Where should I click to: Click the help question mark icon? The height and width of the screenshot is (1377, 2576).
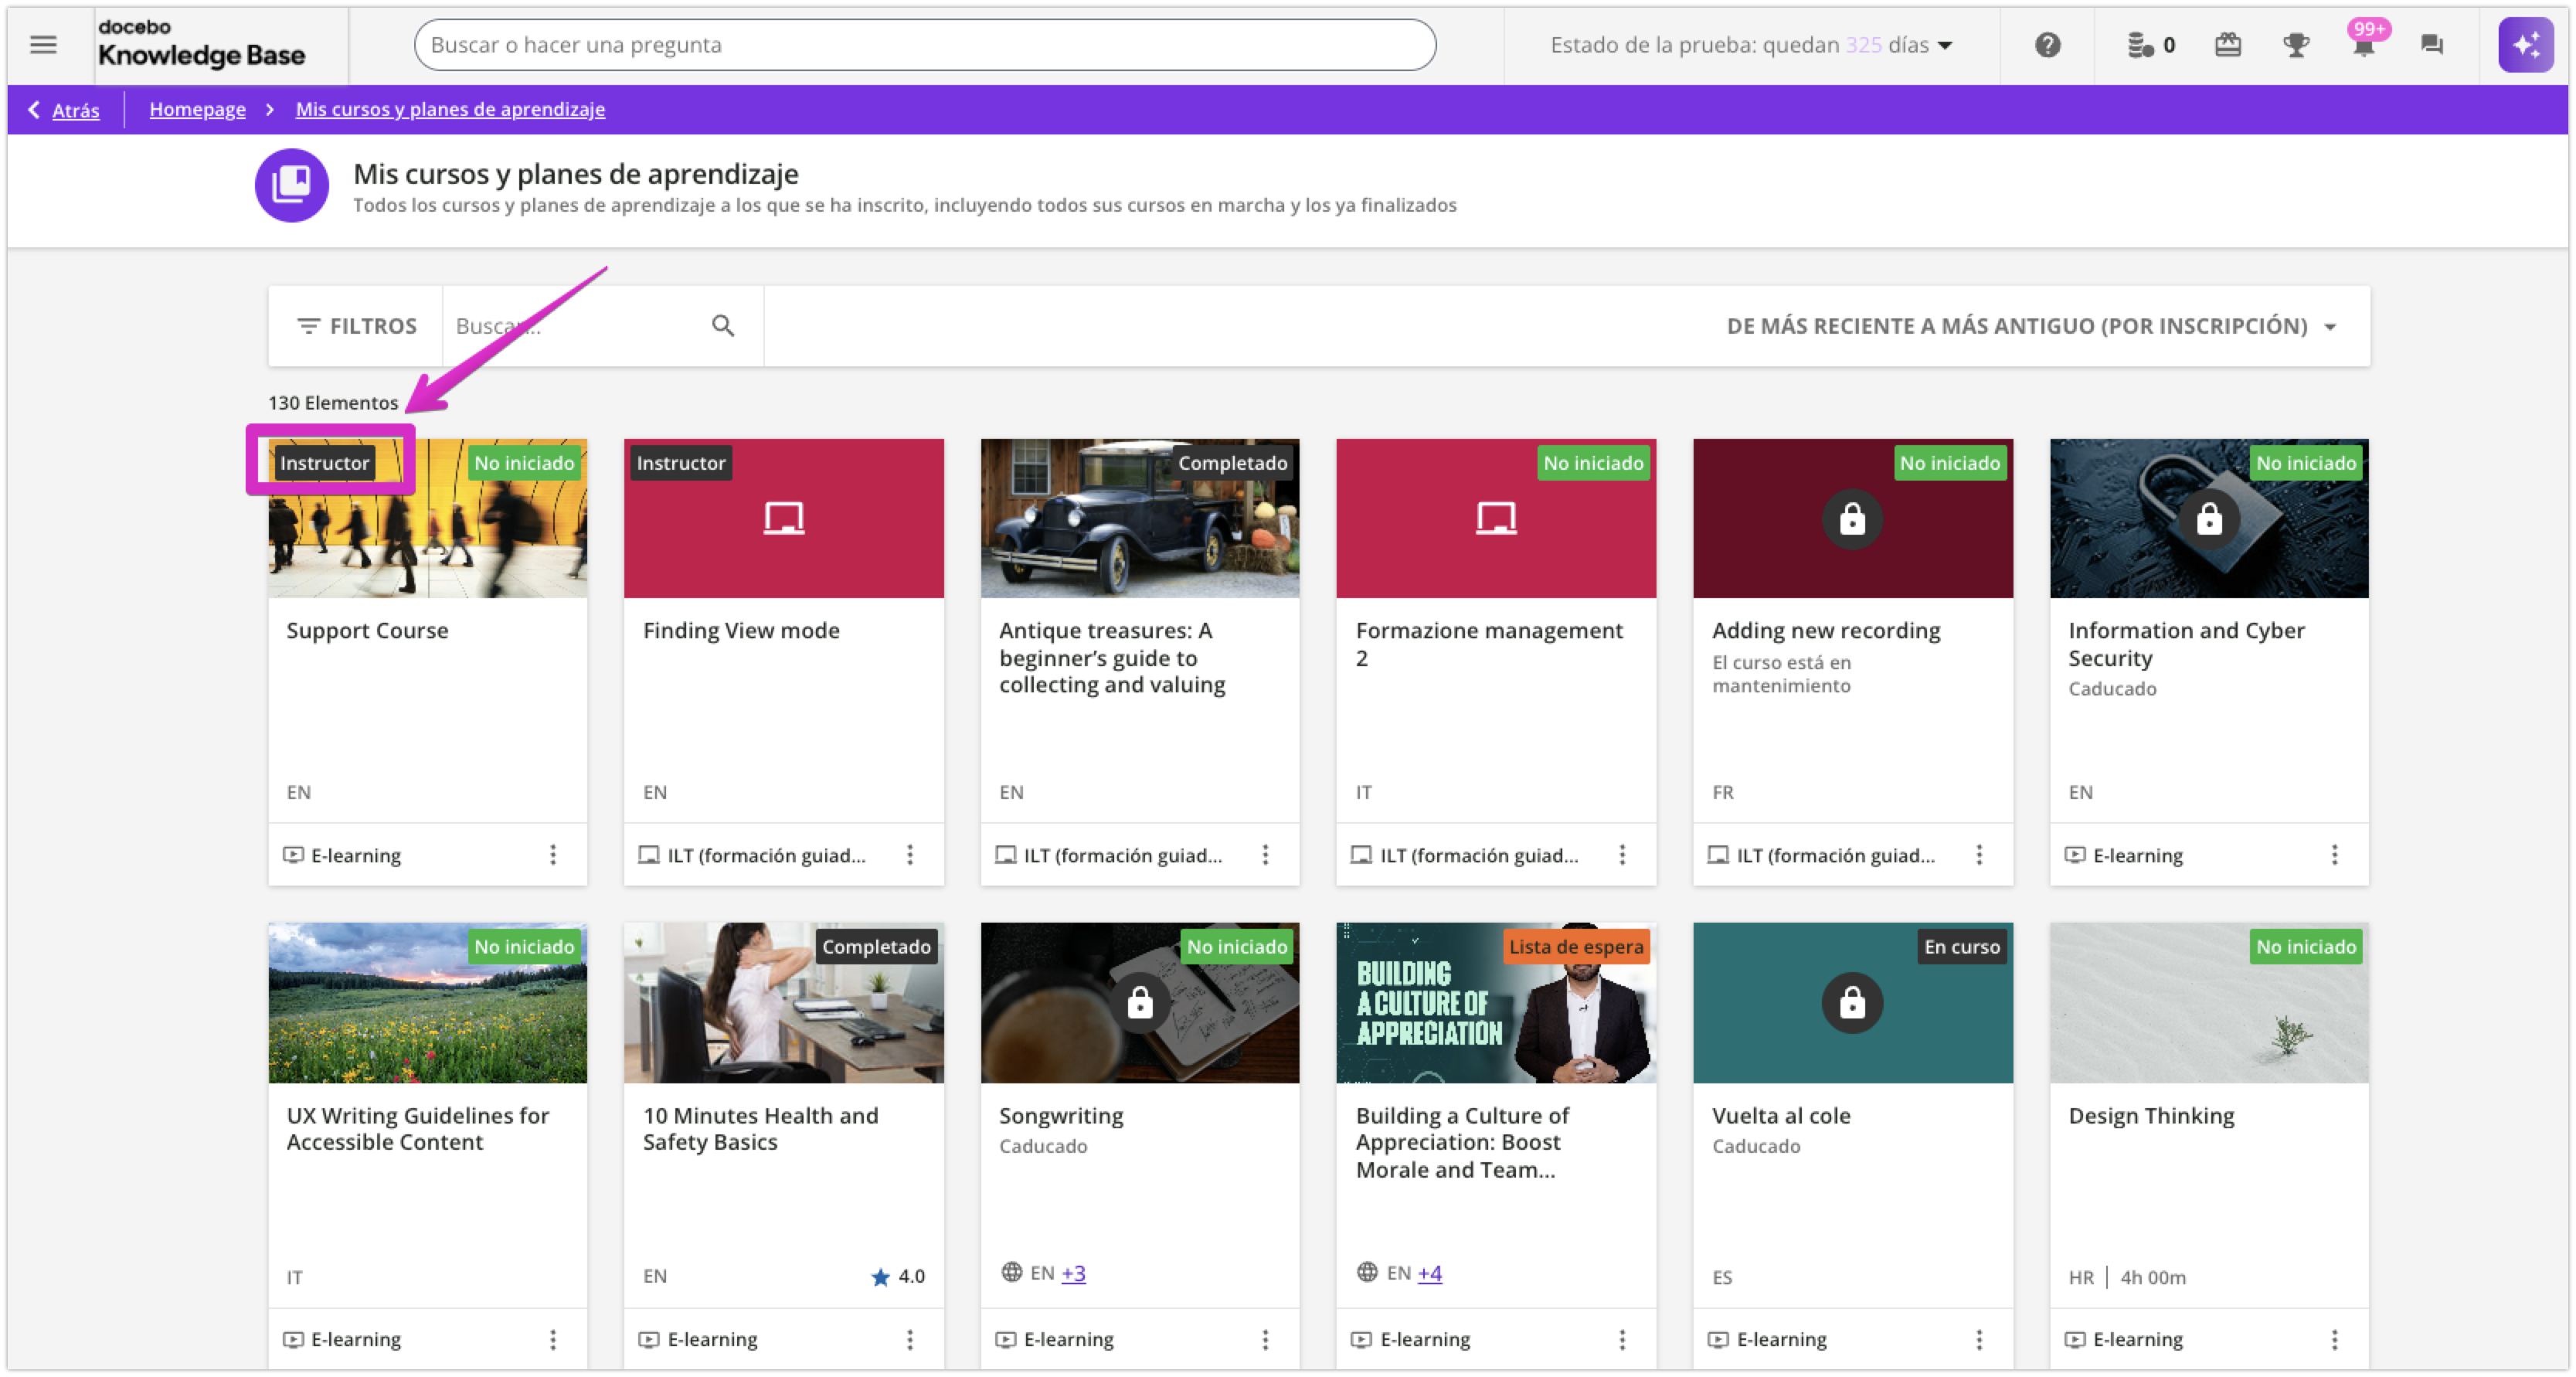pyautogui.click(x=2047, y=45)
